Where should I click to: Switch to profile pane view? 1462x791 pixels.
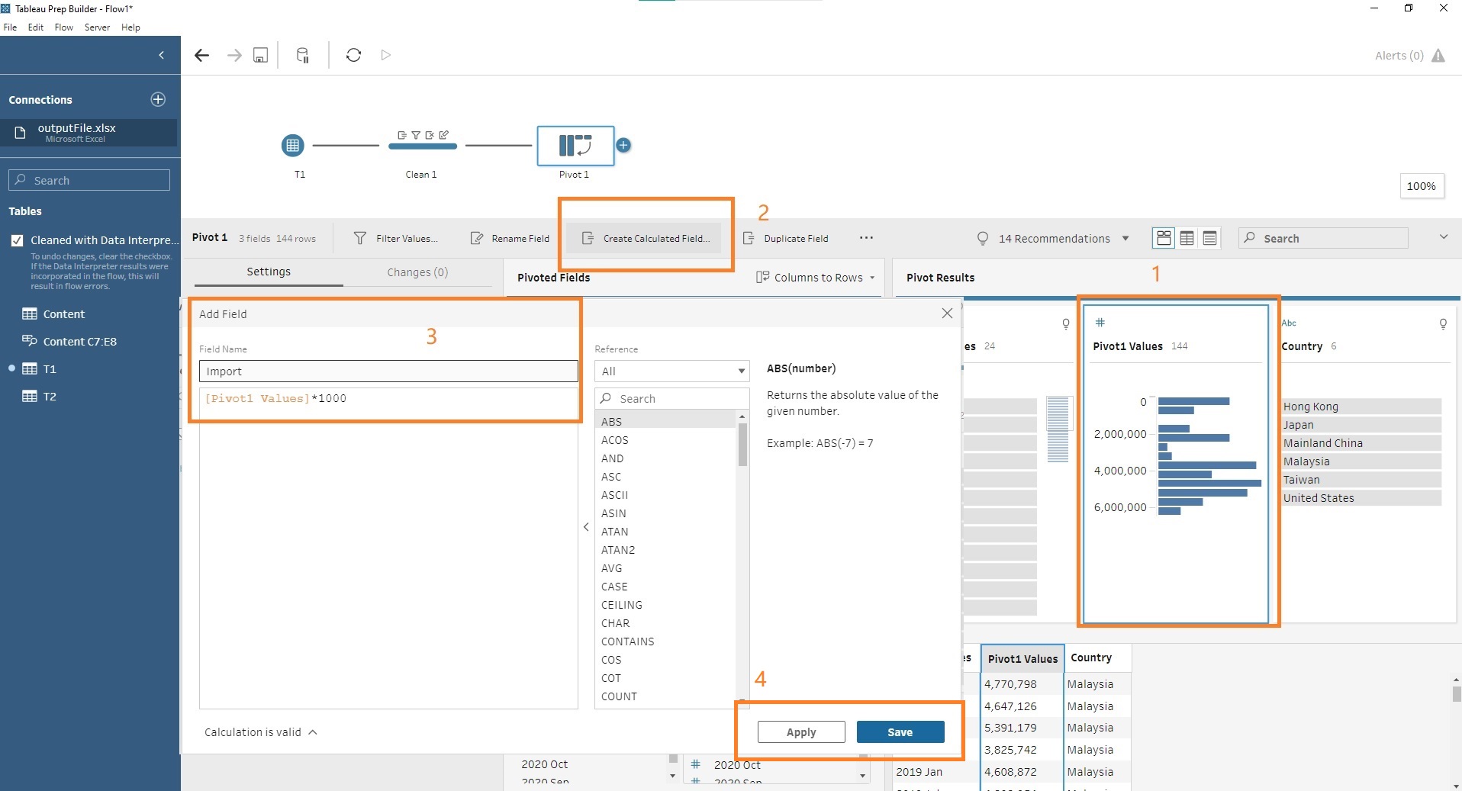tap(1164, 238)
